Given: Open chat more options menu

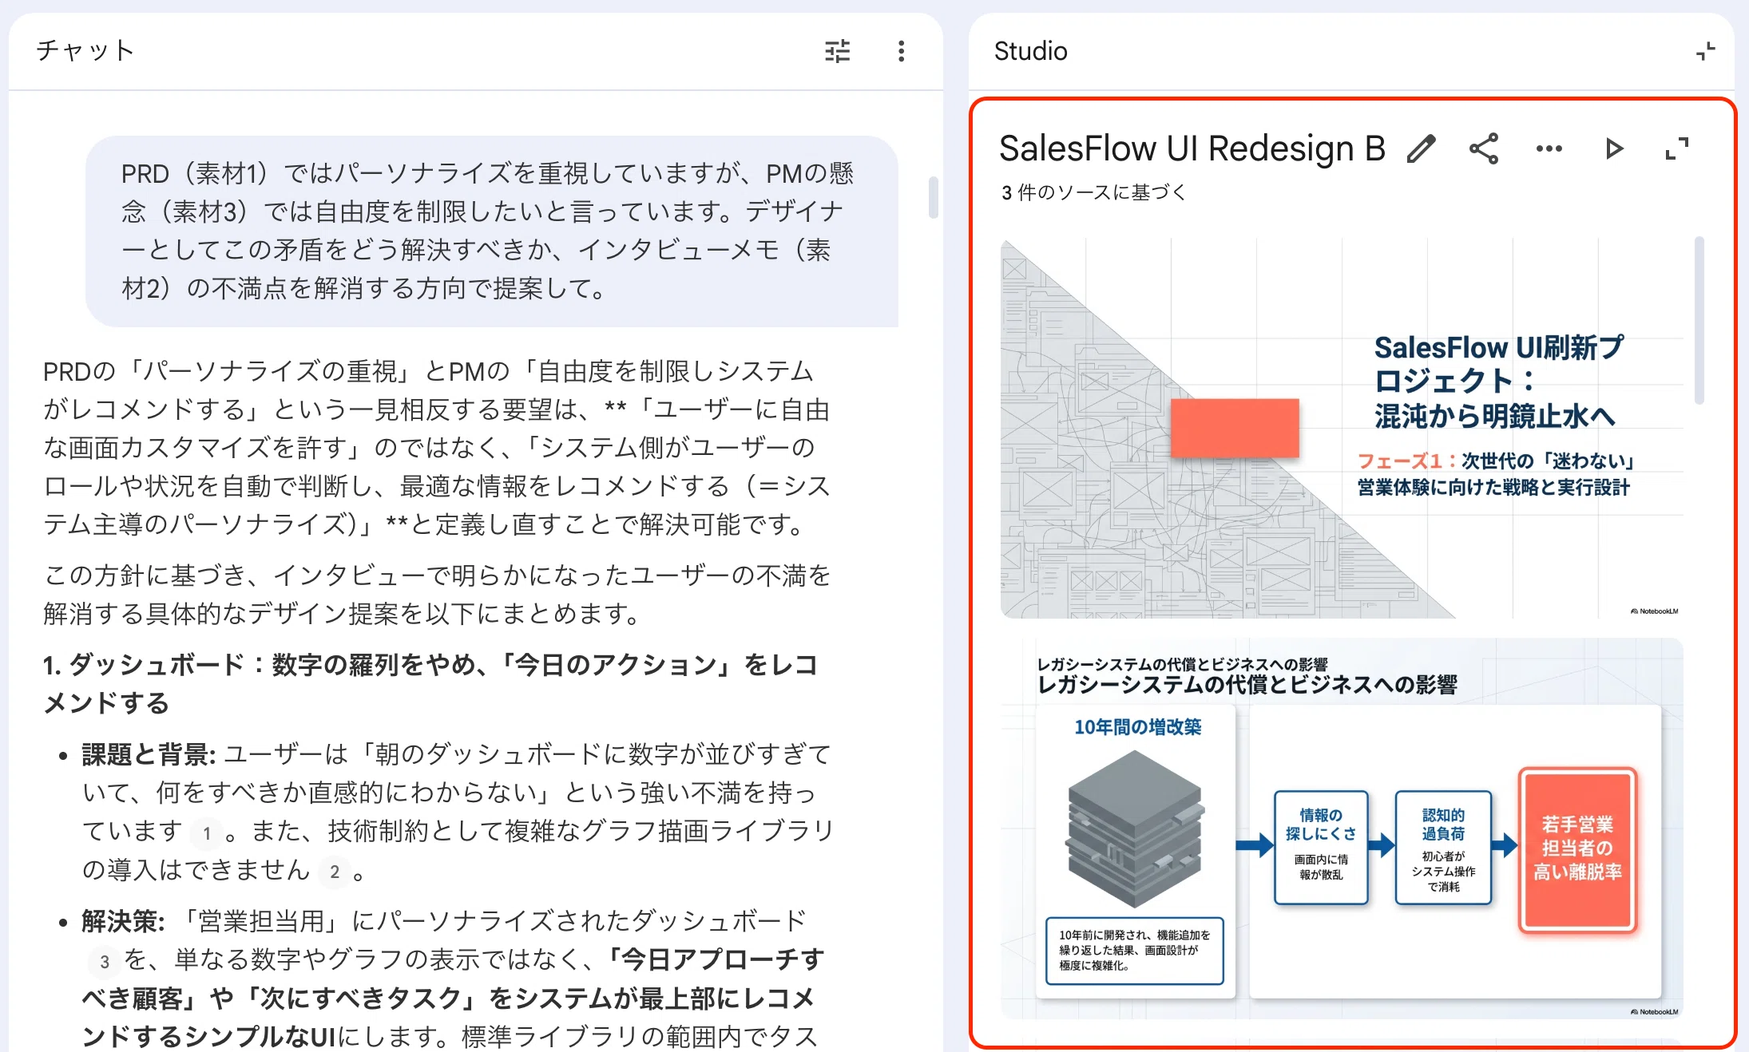Looking at the screenshot, I should [901, 51].
